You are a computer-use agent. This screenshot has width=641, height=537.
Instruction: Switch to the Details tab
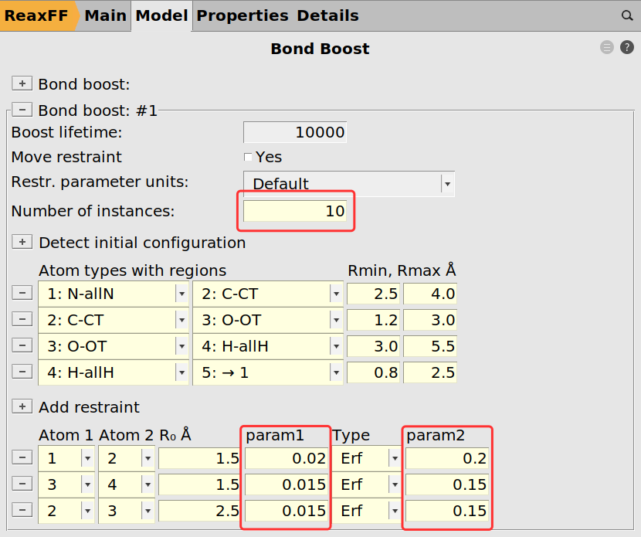(327, 15)
